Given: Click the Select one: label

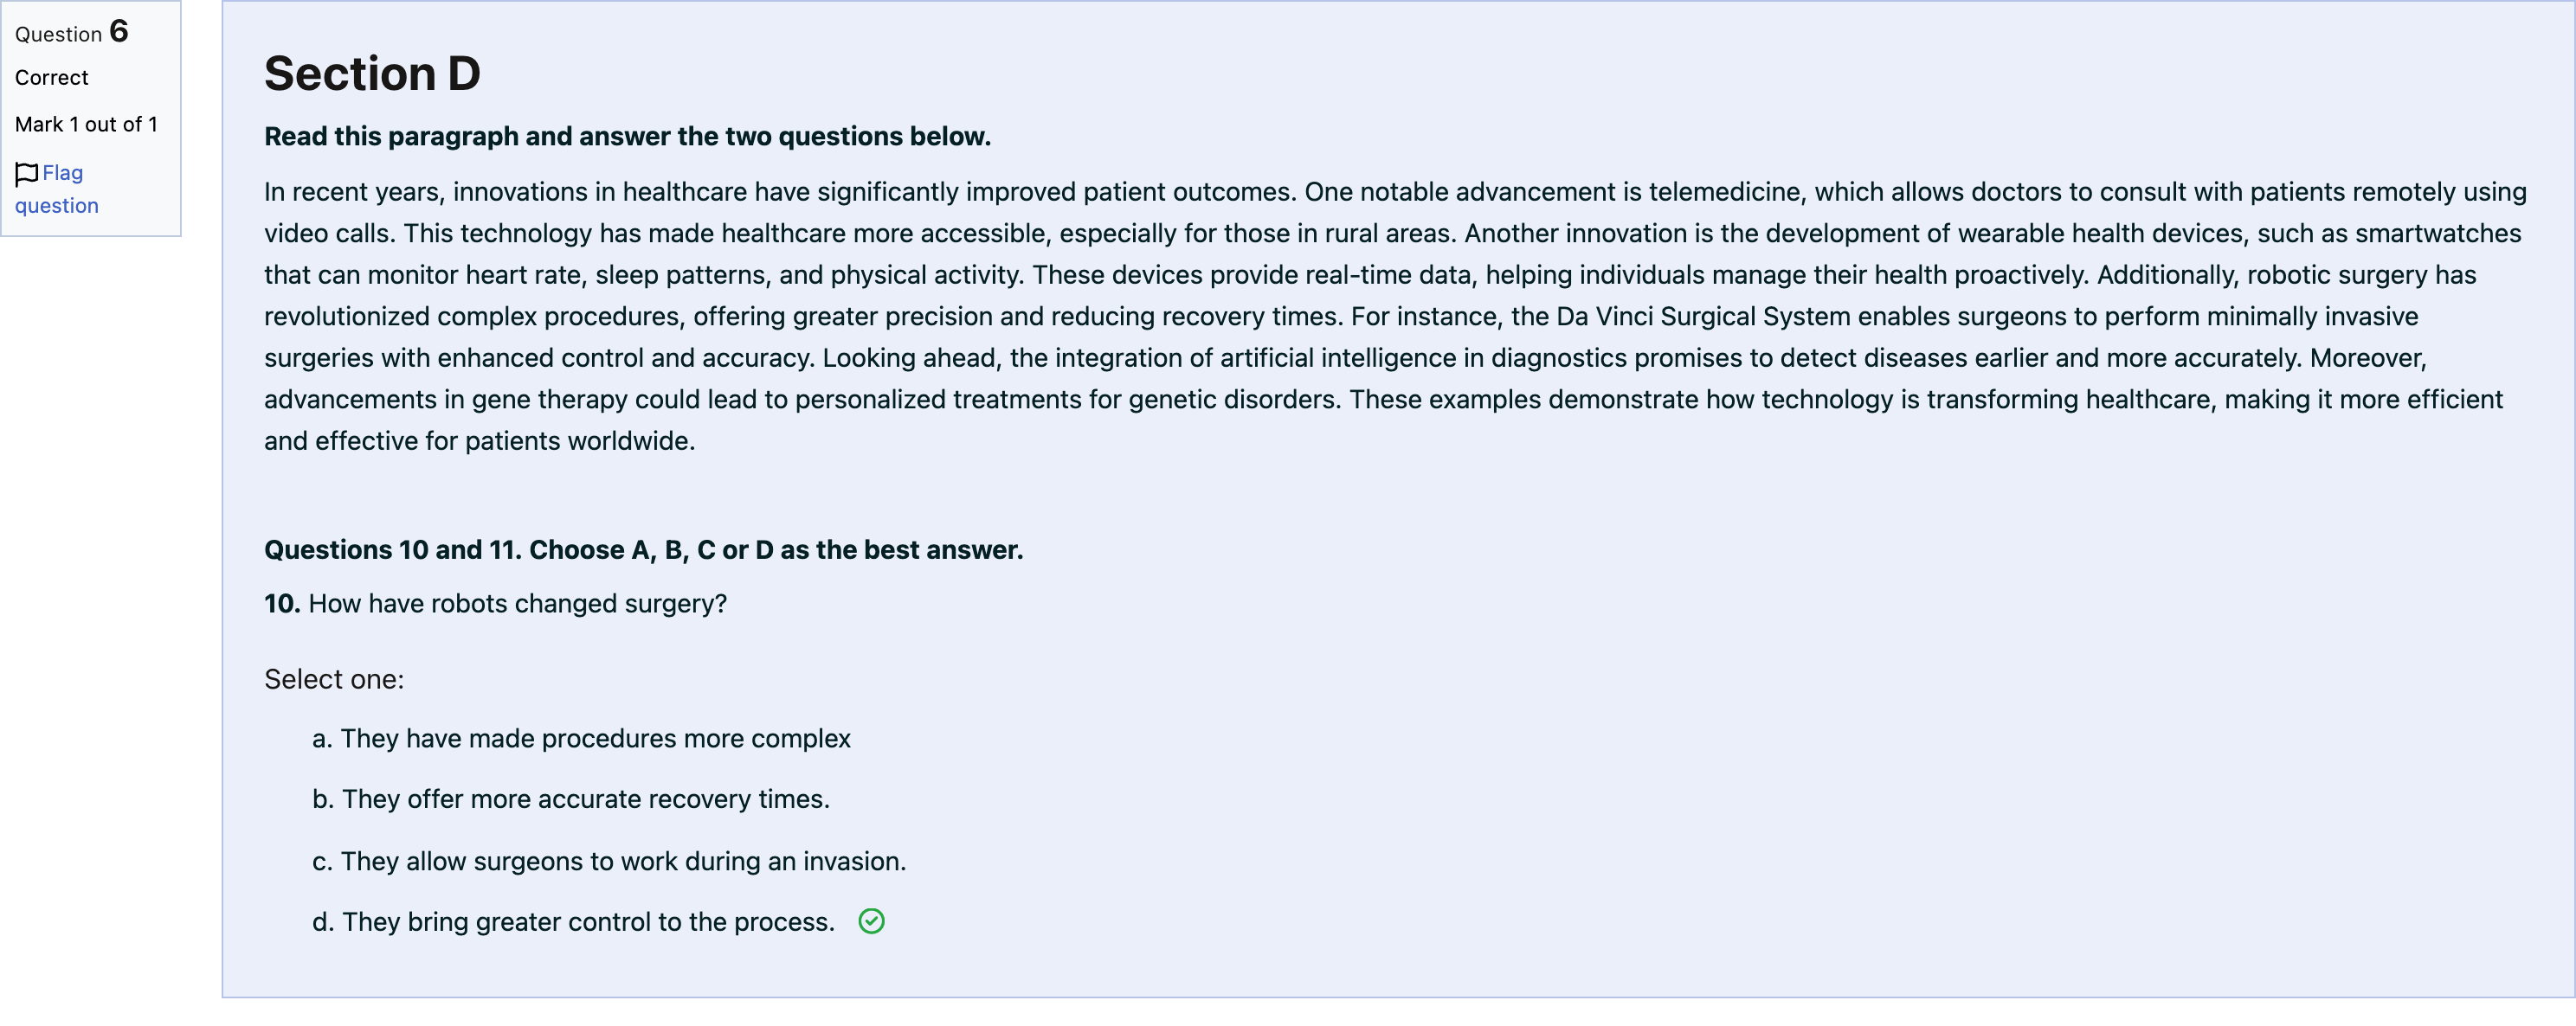Looking at the screenshot, I should pos(334,679).
